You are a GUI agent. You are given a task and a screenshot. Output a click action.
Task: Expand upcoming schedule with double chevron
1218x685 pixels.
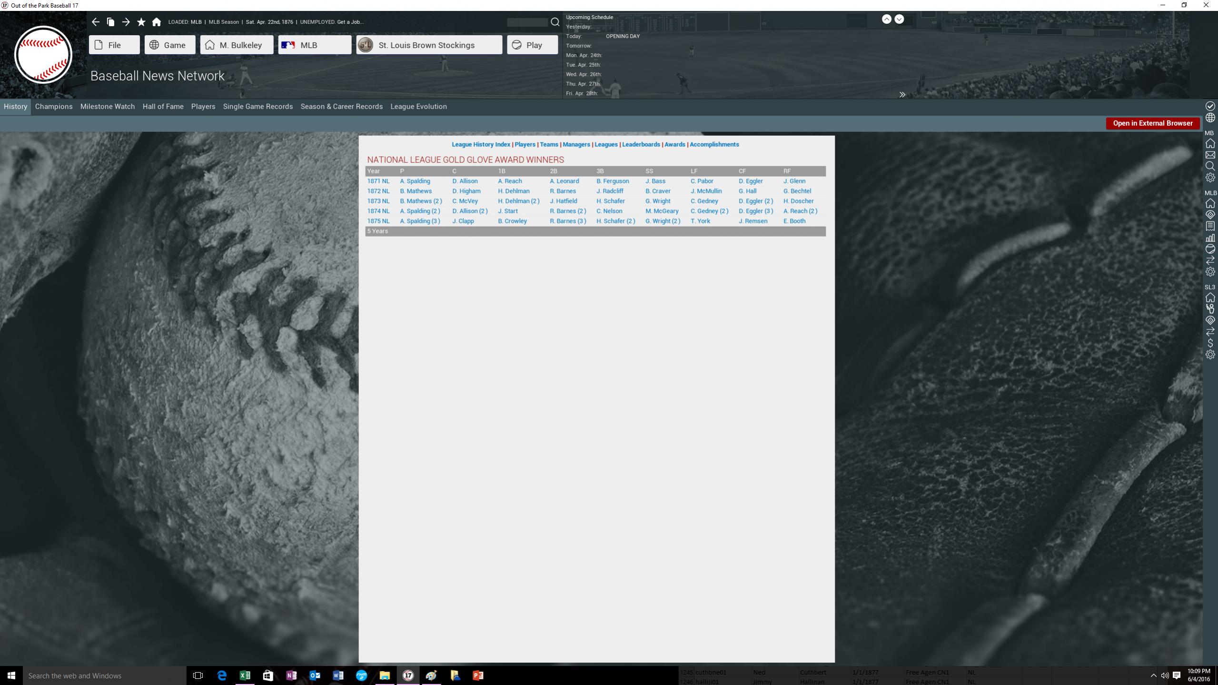pos(902,95)
